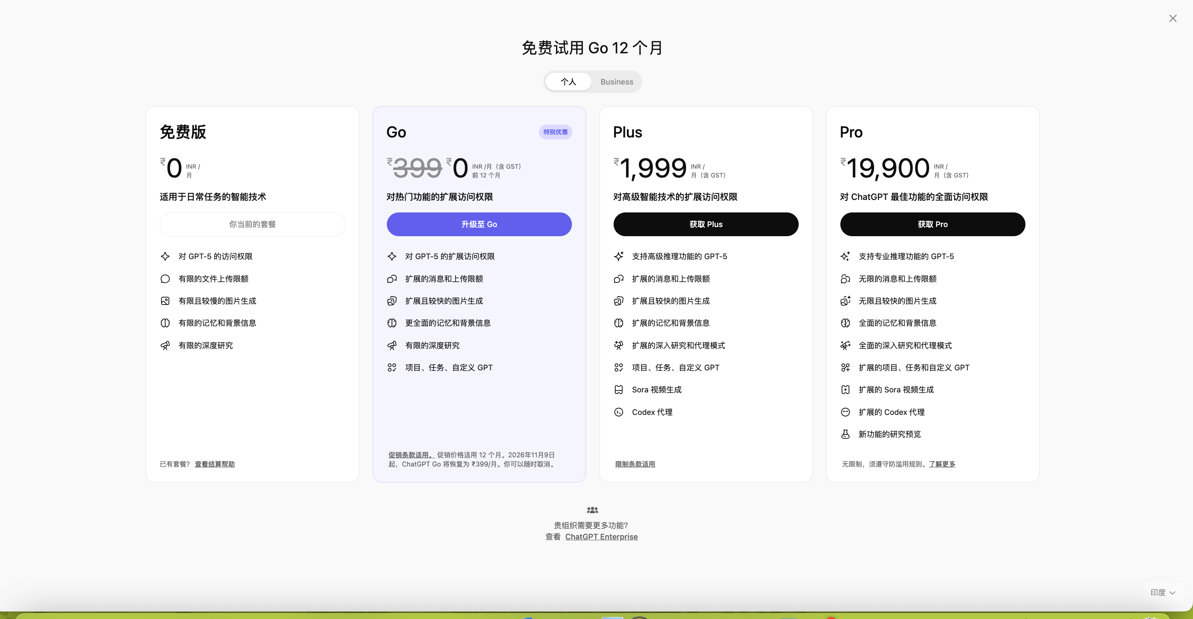Click the 获取 Plus button
Screen dimensions: 1193x619
click(705, 225)
